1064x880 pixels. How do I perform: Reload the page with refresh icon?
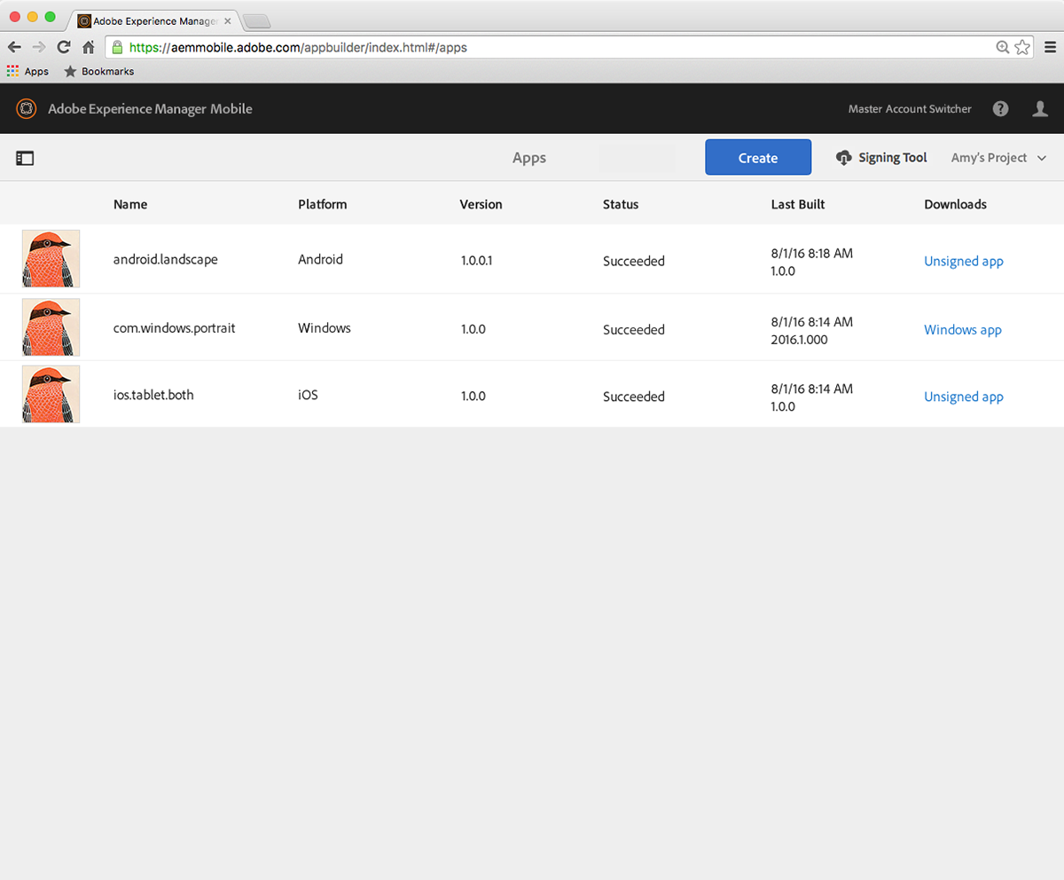(63, 48)
